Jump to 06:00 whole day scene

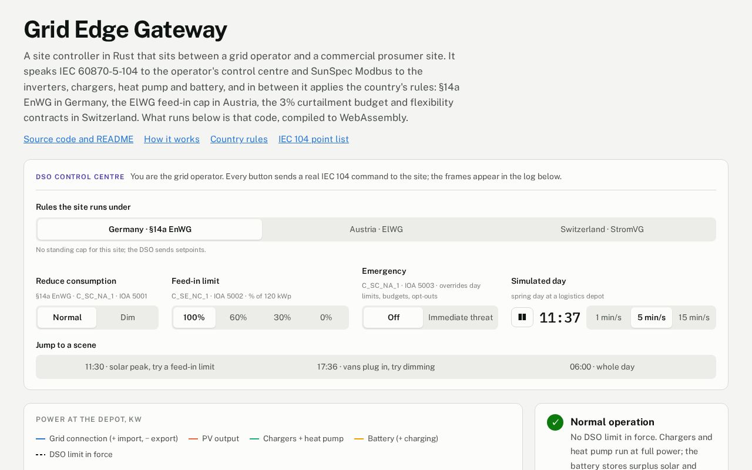[x=602, y=367]
